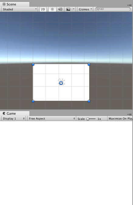Toggle Maximize On Play button
This screenshot has width=133, height=205.
click(120, 119)
